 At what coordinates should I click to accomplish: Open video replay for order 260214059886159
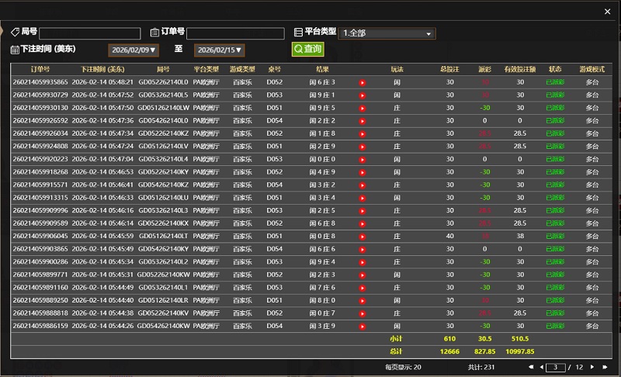(362, 326)
